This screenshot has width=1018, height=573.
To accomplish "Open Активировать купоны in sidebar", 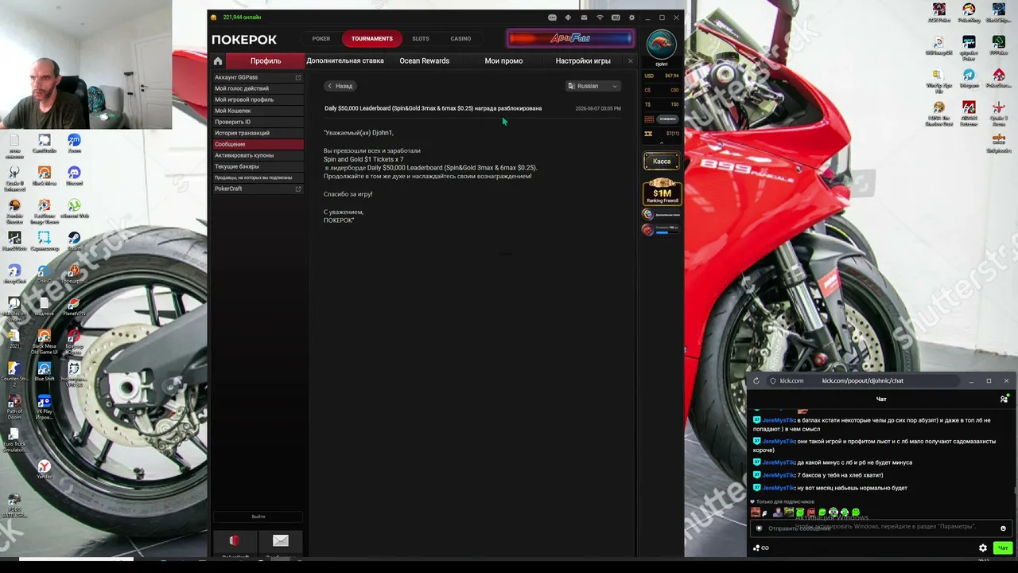I will coord(258,155).
